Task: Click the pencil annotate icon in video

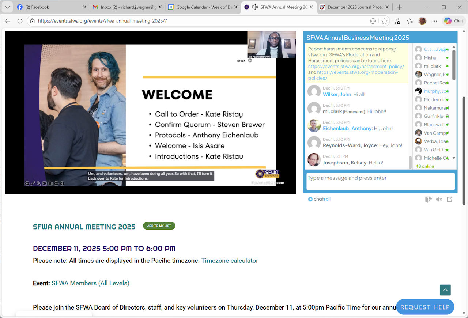Action: point(33,183)
